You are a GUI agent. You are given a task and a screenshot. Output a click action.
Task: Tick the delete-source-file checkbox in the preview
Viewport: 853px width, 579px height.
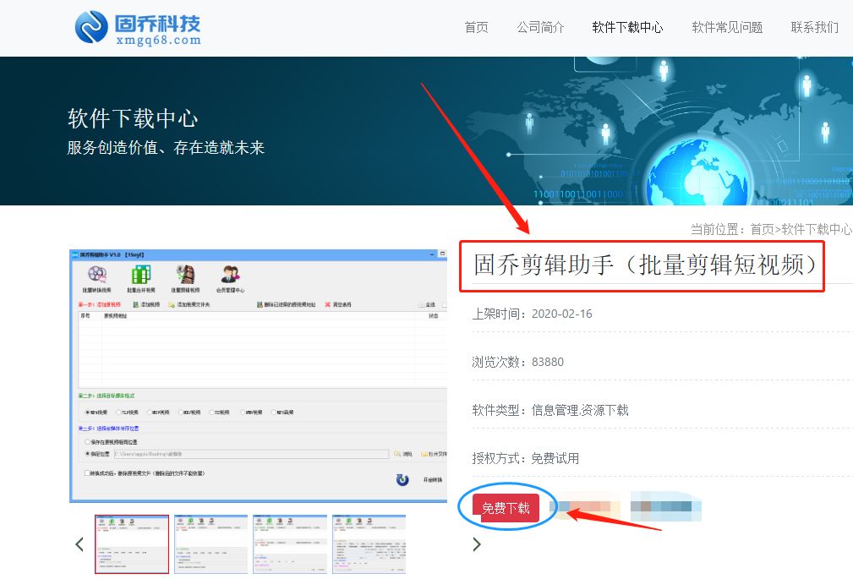tap(87, 473)
